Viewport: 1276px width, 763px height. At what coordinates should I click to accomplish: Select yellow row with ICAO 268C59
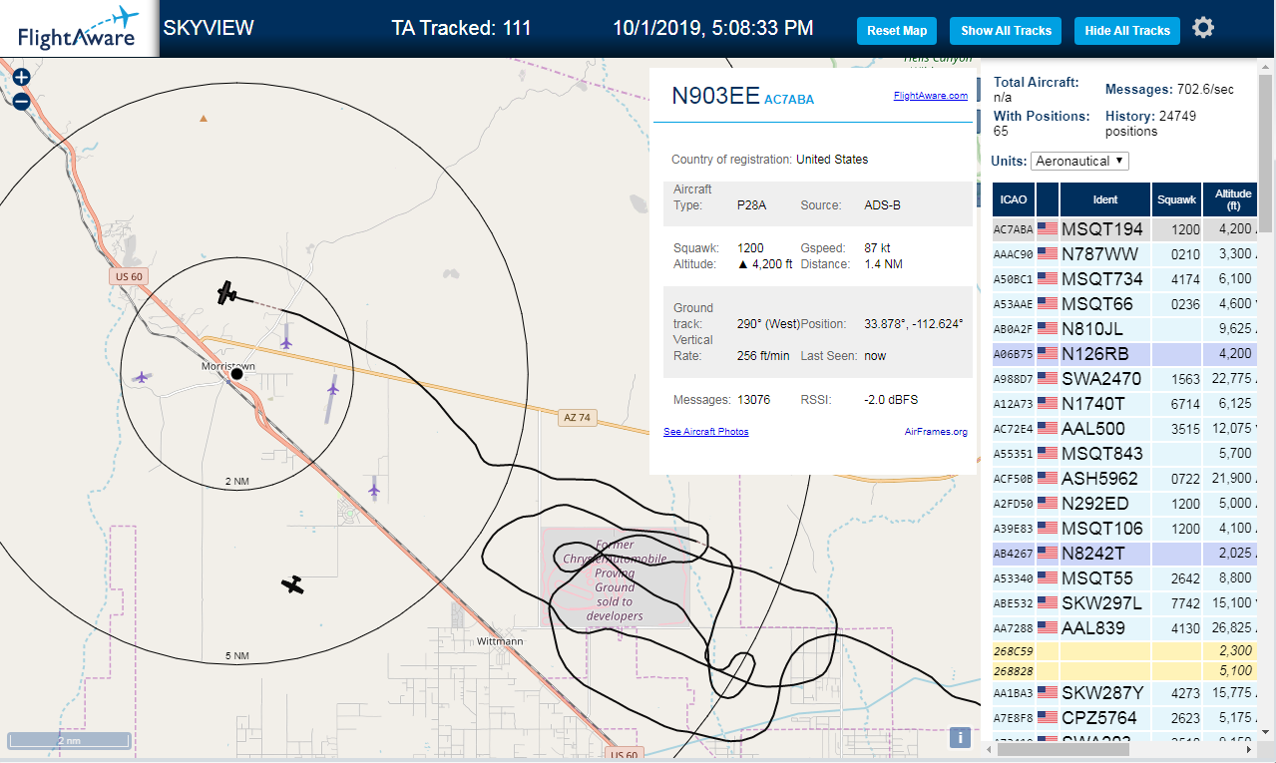pyautogui.click(x=1125, y=650)
